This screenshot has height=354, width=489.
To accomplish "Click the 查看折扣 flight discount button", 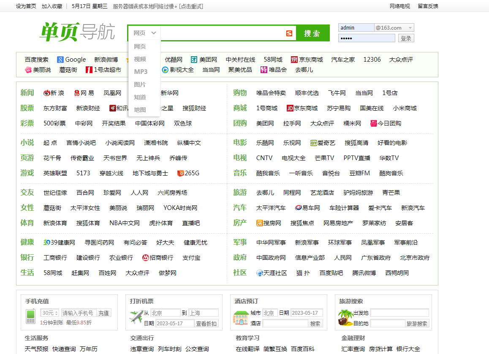I will pos(206,324).
